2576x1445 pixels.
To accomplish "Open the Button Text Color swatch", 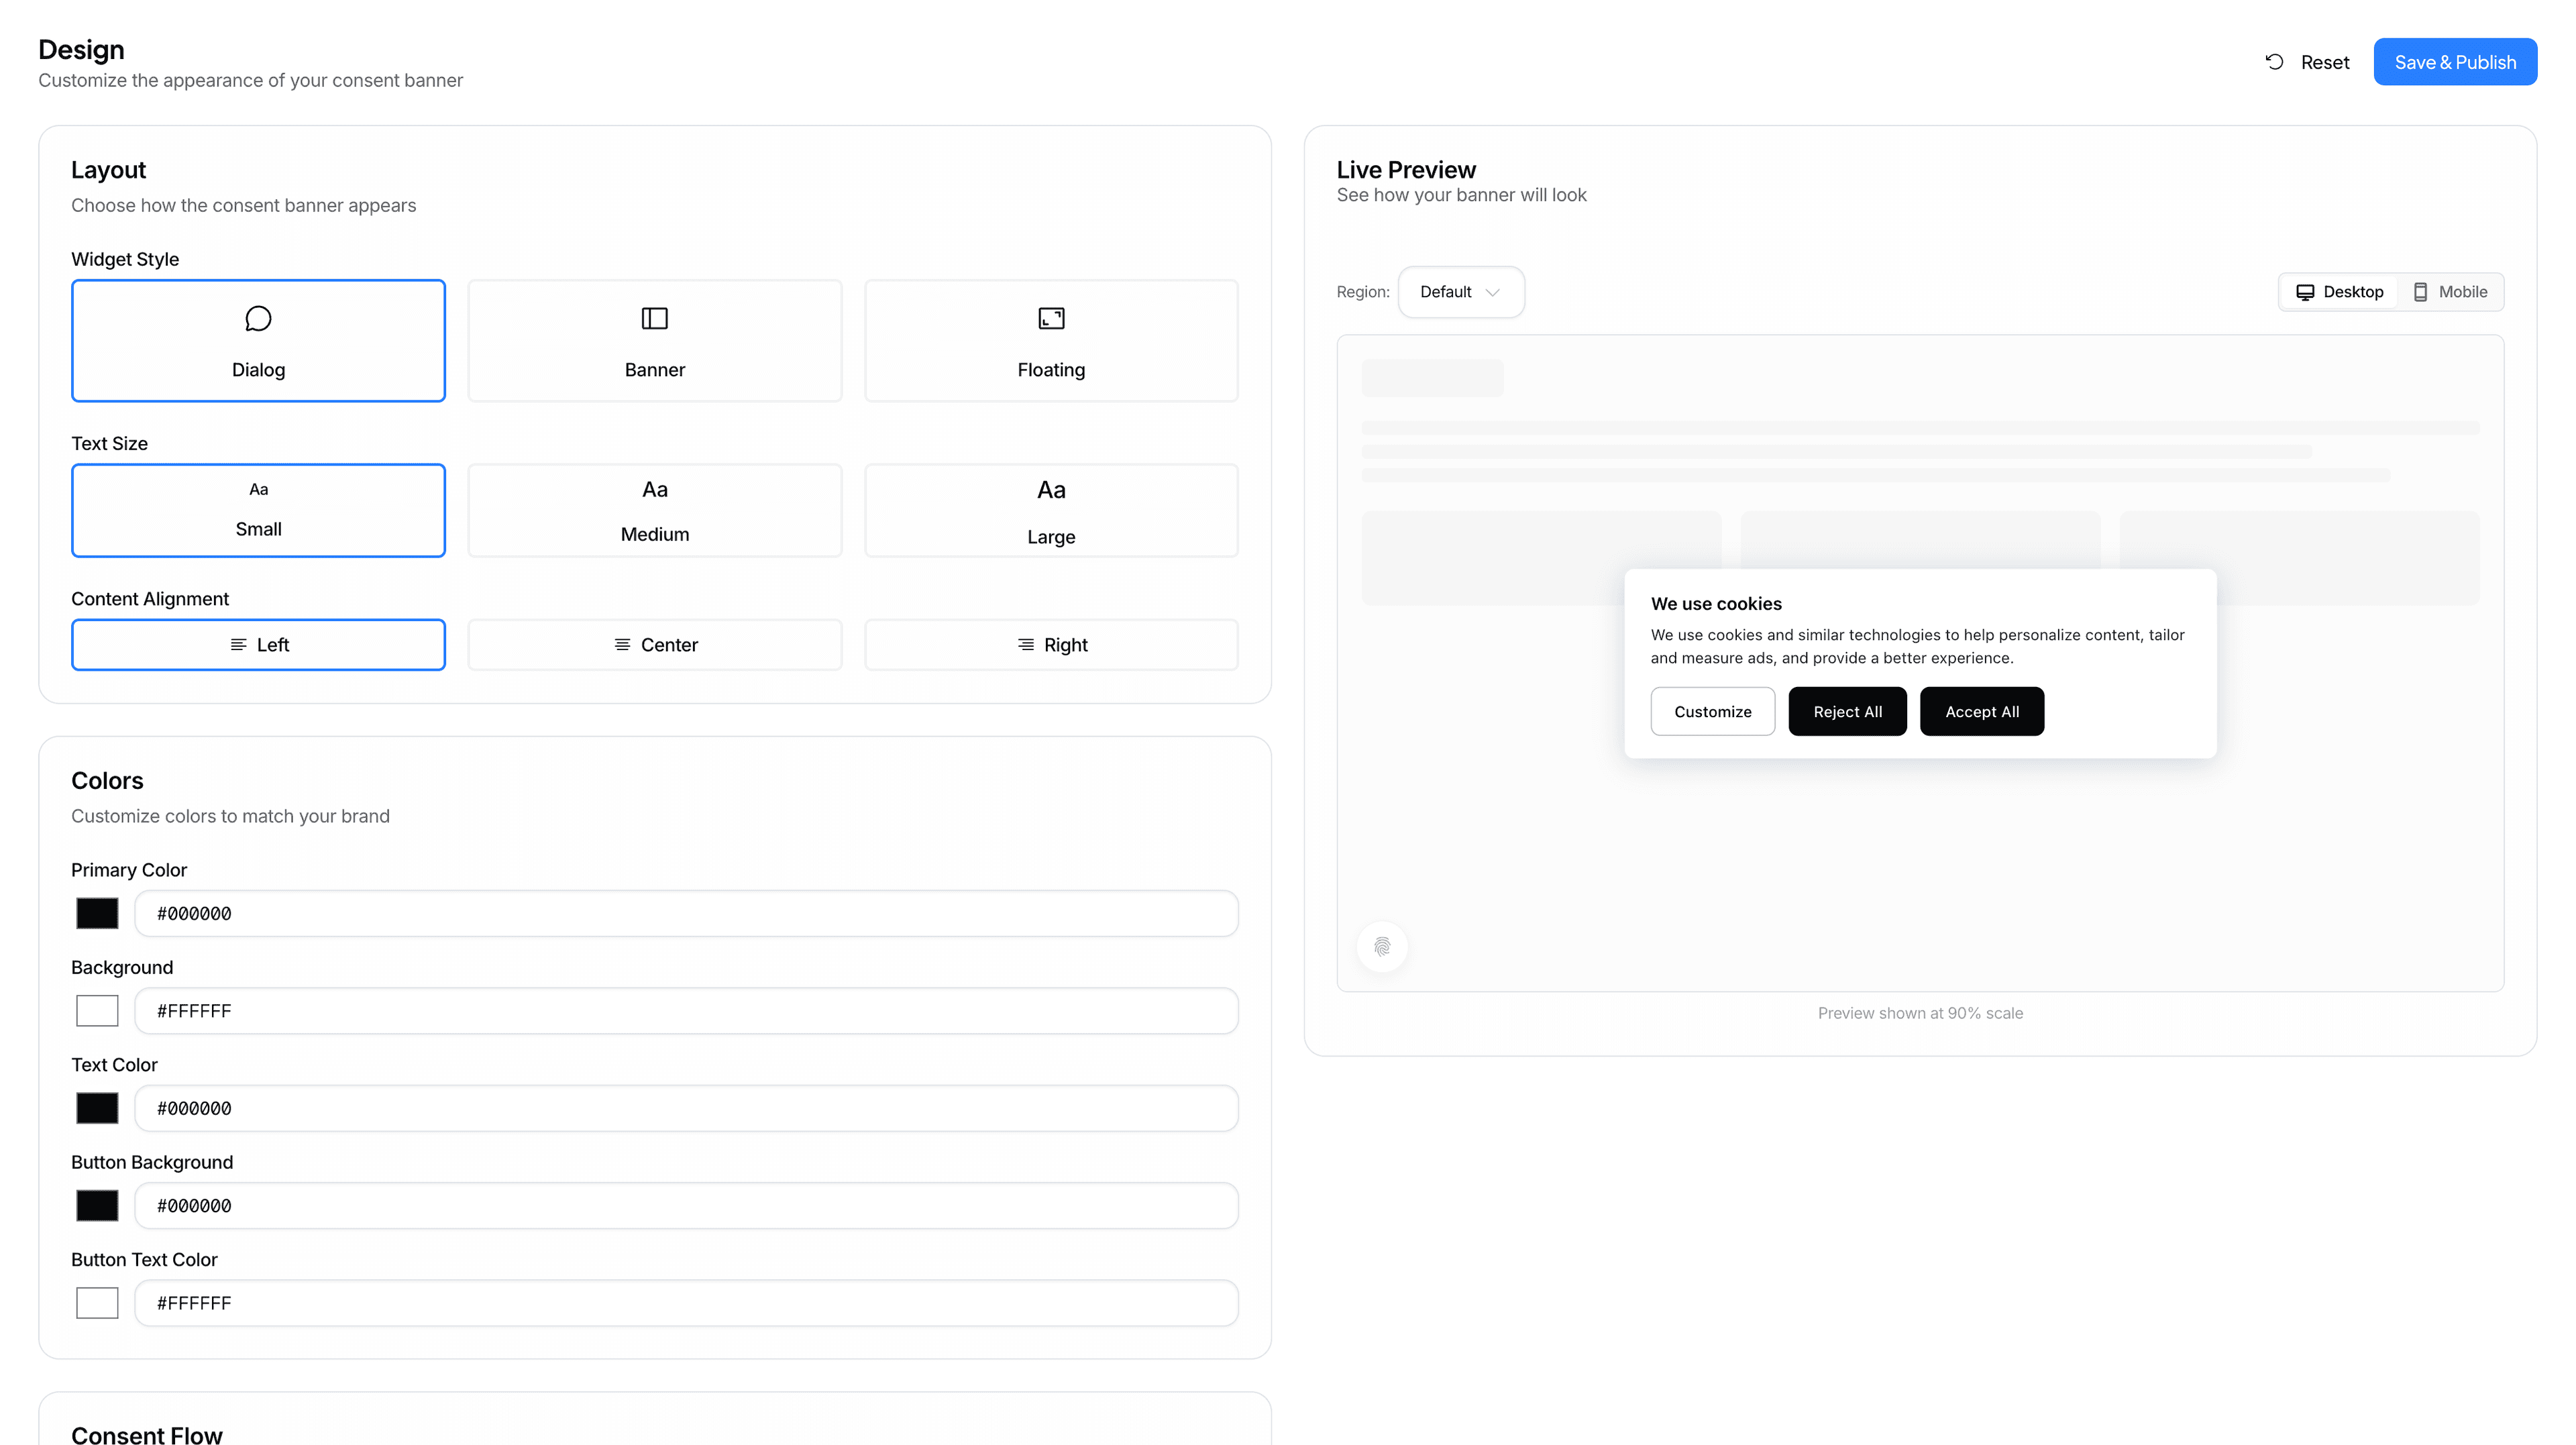I will pyautogui.click(x=97, y=1303).
